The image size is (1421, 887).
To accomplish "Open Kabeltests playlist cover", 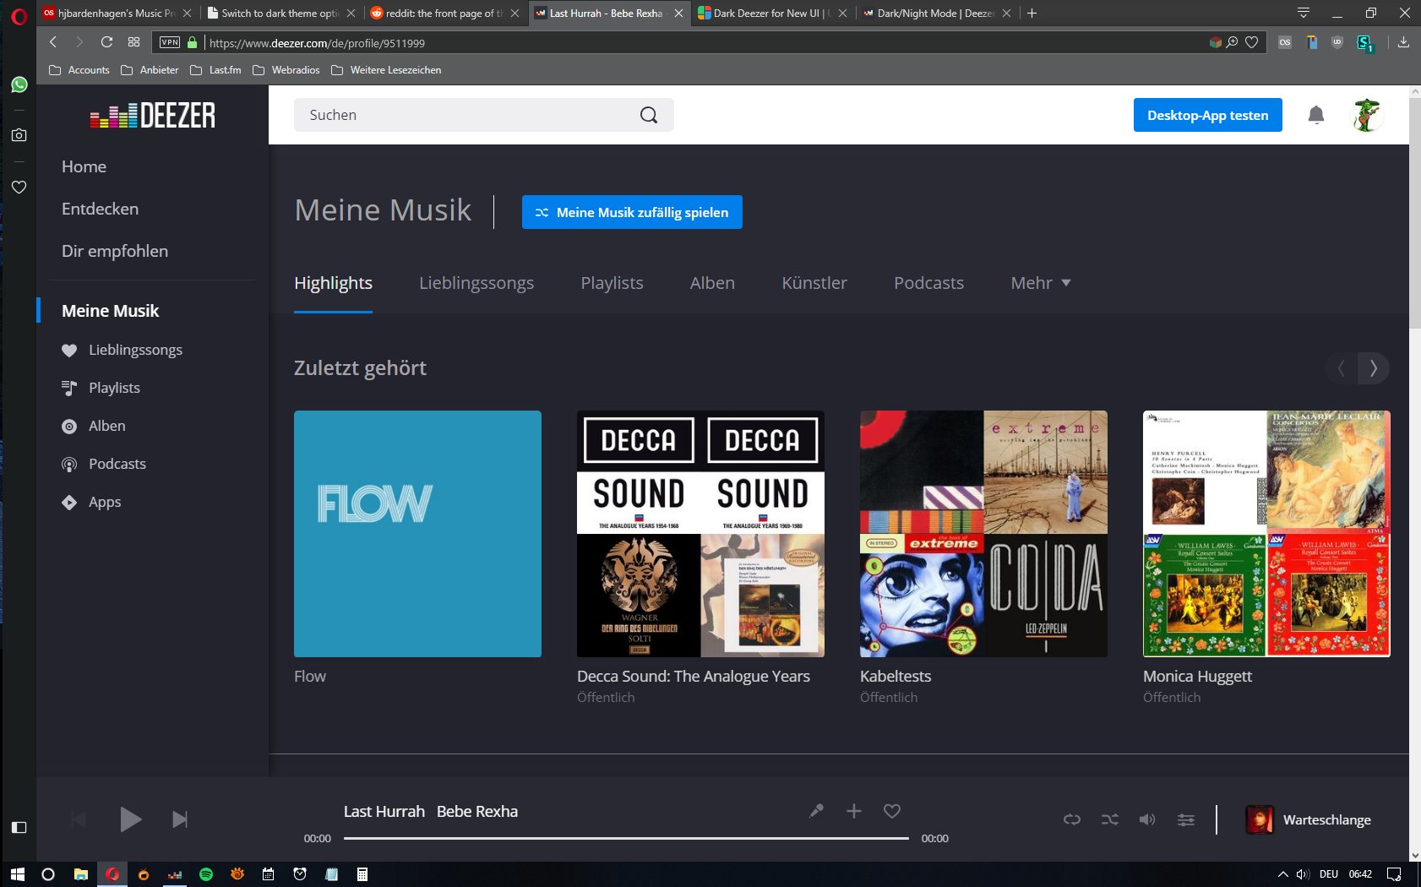I will click(983, 534).
